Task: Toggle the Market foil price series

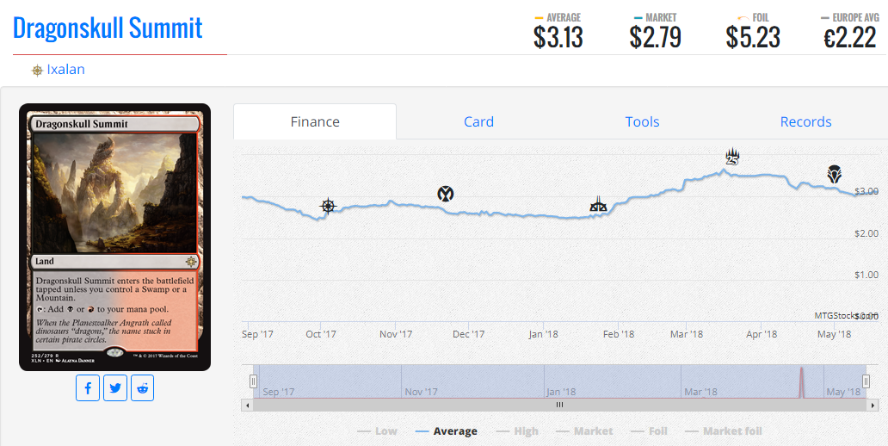Action: pyautogui.click(x=723, y=431)
